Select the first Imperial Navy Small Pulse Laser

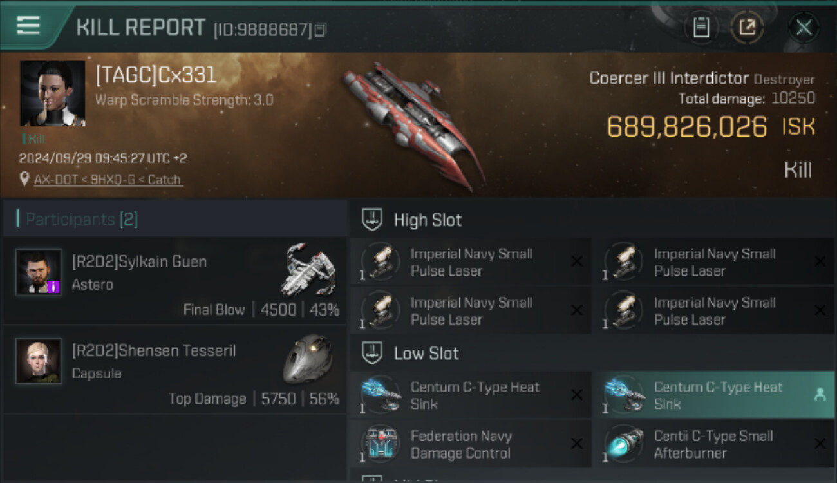[470, 262]
